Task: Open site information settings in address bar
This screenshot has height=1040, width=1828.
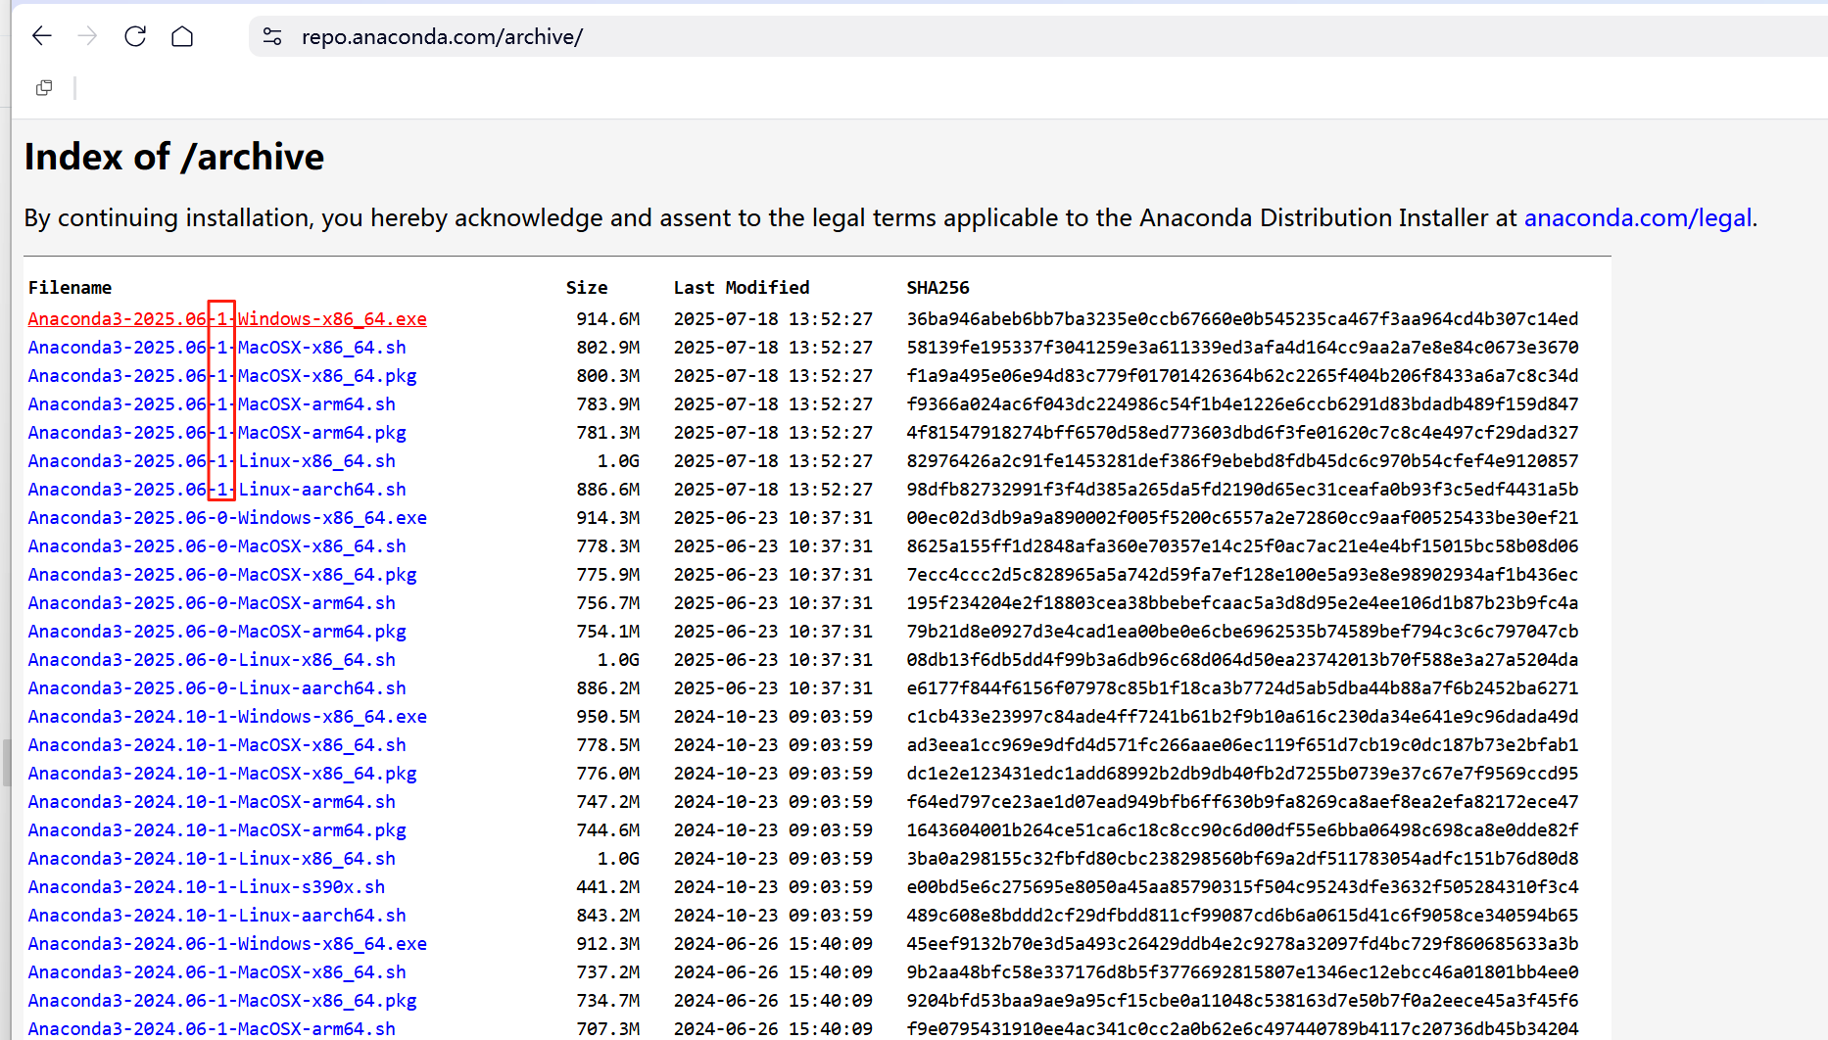Action: (271, 37)
